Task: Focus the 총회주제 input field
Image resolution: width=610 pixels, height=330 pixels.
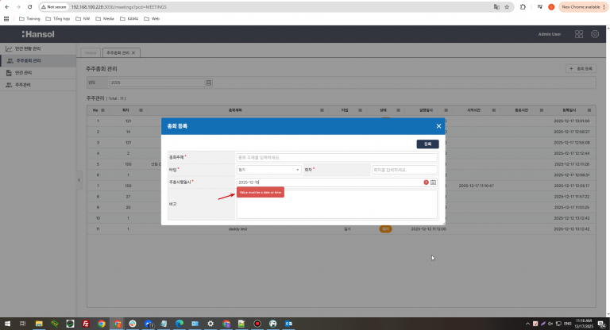Action: pos(337,157)
